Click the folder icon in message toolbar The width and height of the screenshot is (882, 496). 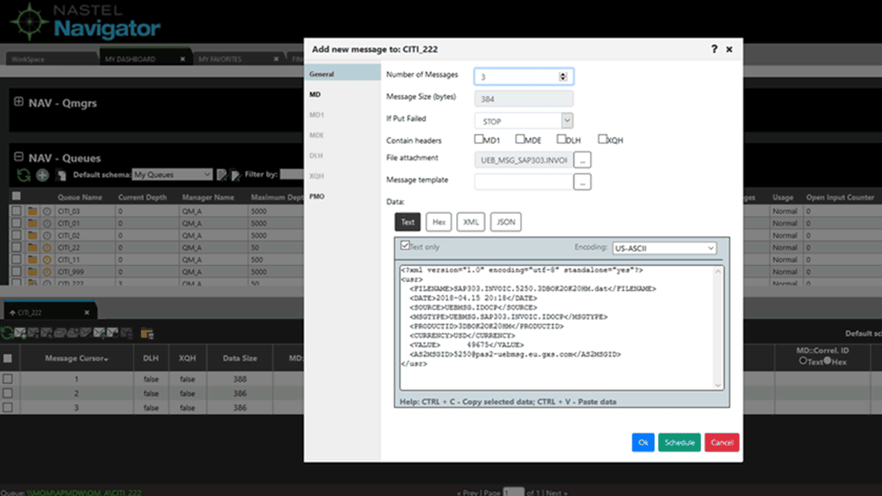point(146,334)
